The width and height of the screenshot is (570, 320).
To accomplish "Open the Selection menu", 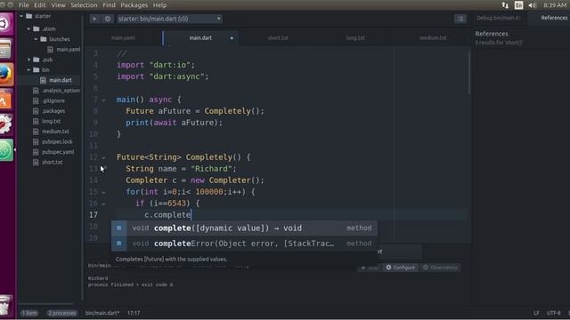I will click(84, 5).
